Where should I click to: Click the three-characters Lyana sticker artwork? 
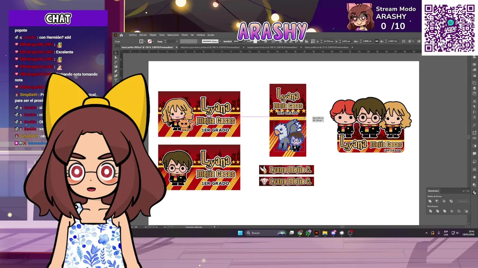[x=370, y=125]
